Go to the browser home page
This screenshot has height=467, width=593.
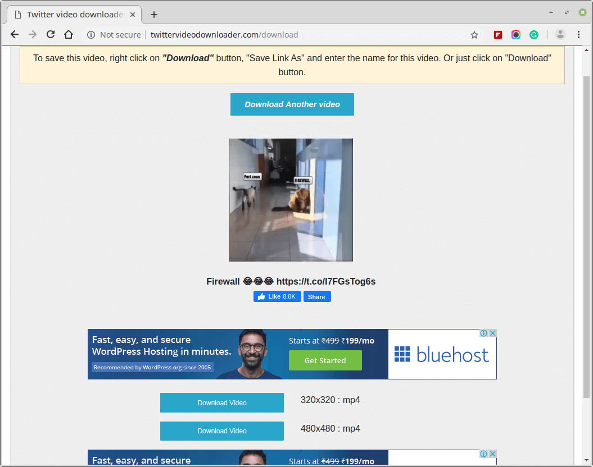click(68, 34)
